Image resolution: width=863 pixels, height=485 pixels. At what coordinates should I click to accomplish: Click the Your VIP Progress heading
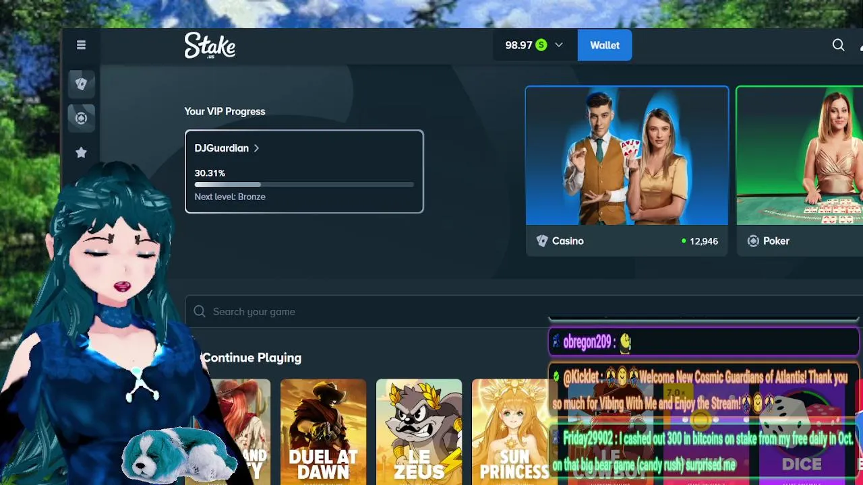pyautogui.click(x=225, y=111)
